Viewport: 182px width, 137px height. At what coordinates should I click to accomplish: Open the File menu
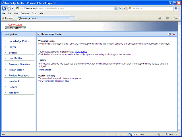coord(4,13)
